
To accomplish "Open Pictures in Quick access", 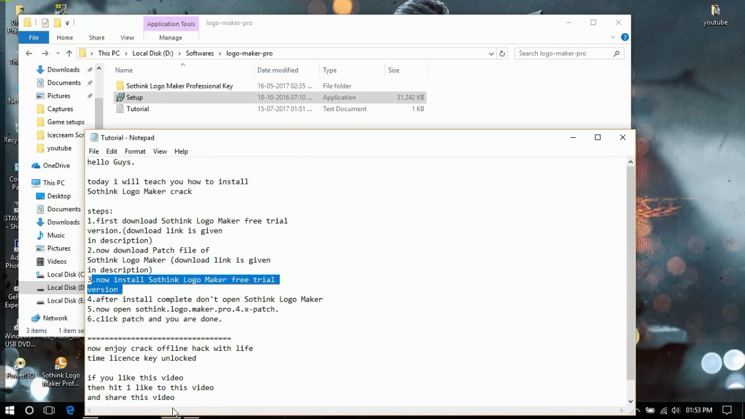I will 59,96.
